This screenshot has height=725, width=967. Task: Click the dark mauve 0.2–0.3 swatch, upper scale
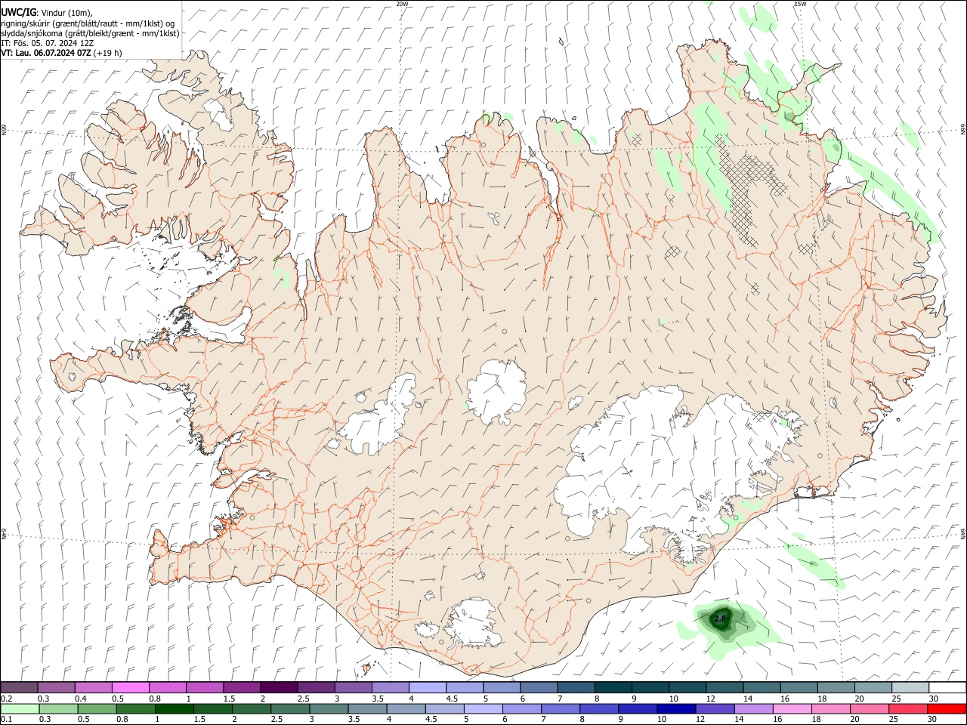click(x=20, y=687)
